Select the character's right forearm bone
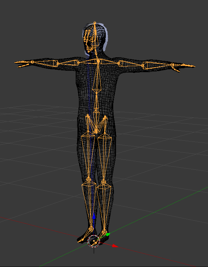This screenshot has height=267, width=208. [x=45, y=63]
